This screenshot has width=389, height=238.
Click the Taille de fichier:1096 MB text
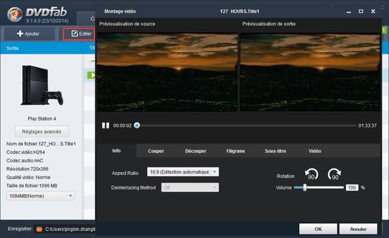(32, 186)
